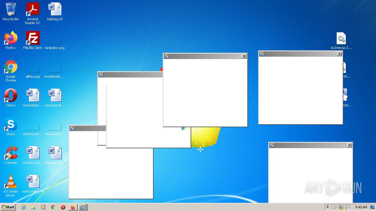Open the Start menu
This screenshot has width=376, height=211.
coord(8,207)
